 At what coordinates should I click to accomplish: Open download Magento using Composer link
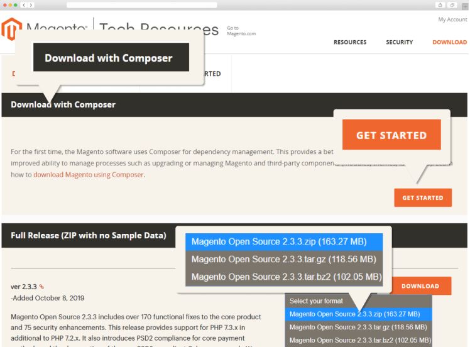[x=89, y=175]
